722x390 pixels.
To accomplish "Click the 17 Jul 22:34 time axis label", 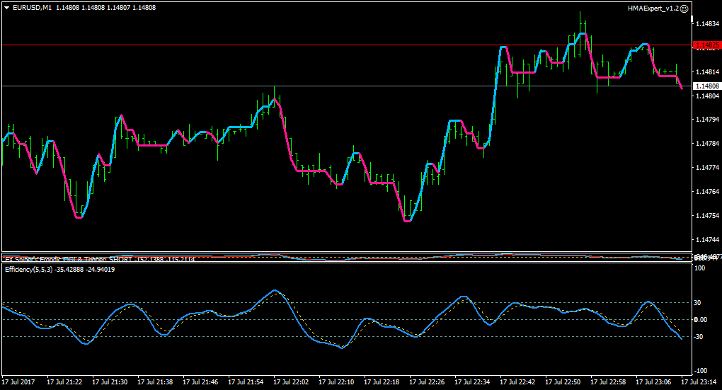I will [x=472, y=382].
